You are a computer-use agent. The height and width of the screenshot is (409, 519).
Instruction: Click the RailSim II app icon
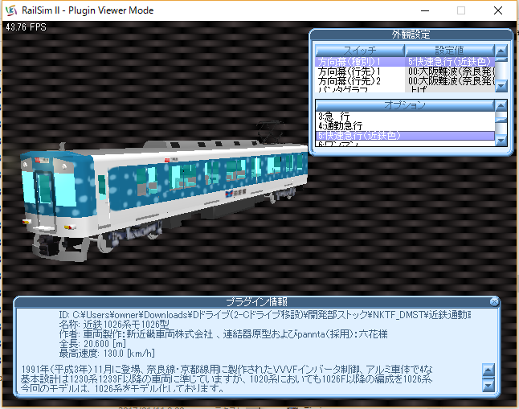[11, 10]
